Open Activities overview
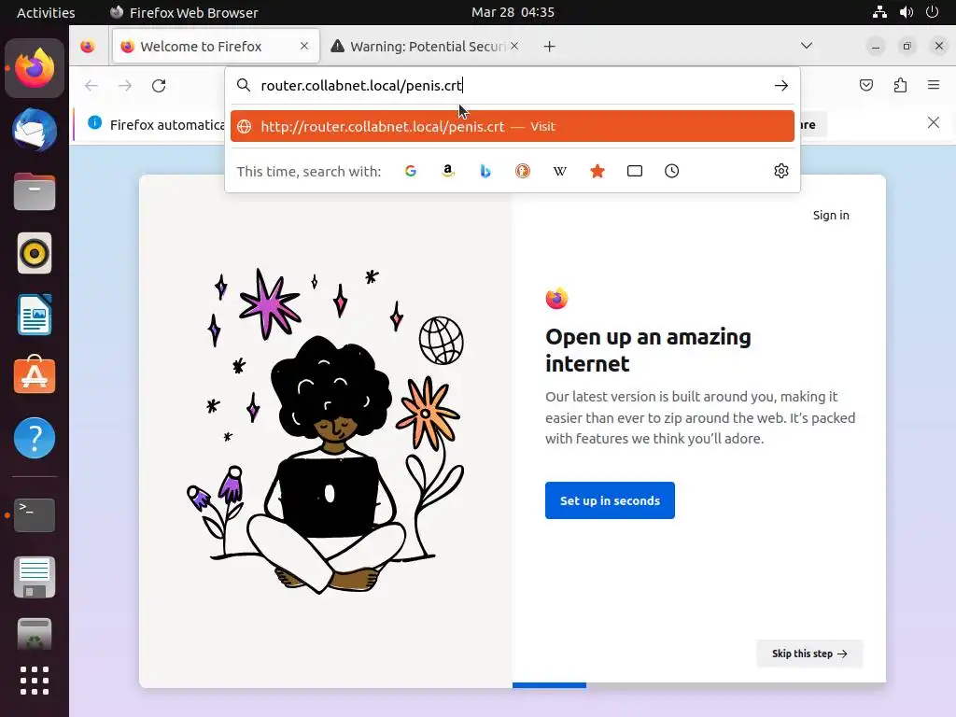The image size is (956, 717). pos(46,12)
